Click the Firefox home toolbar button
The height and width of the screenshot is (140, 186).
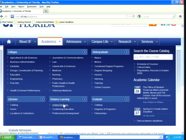(x=180, y=16)
